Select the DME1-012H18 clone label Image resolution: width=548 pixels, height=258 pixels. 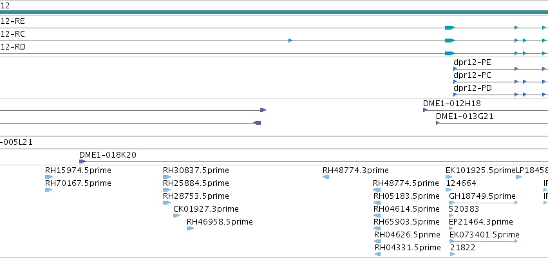(452, 104)
